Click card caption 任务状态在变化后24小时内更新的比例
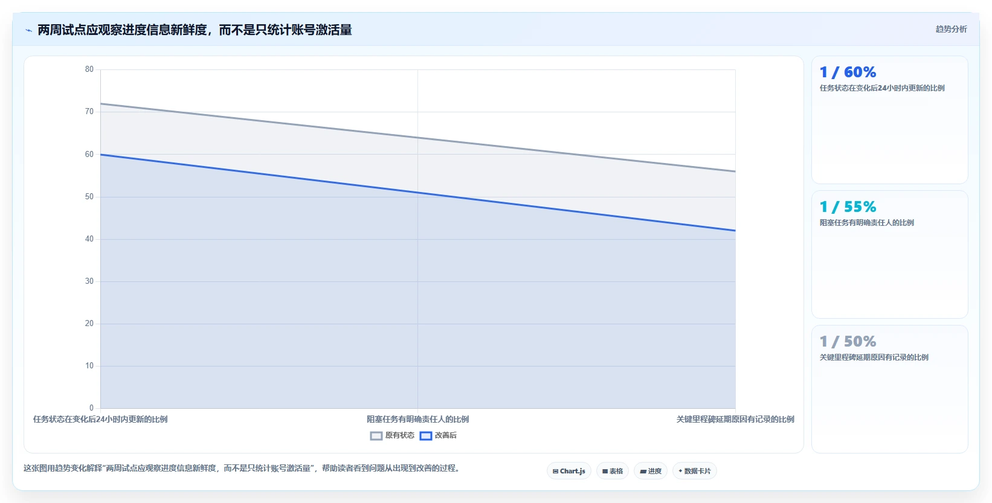This screenshot has height=503, width=992. point(882,88)
